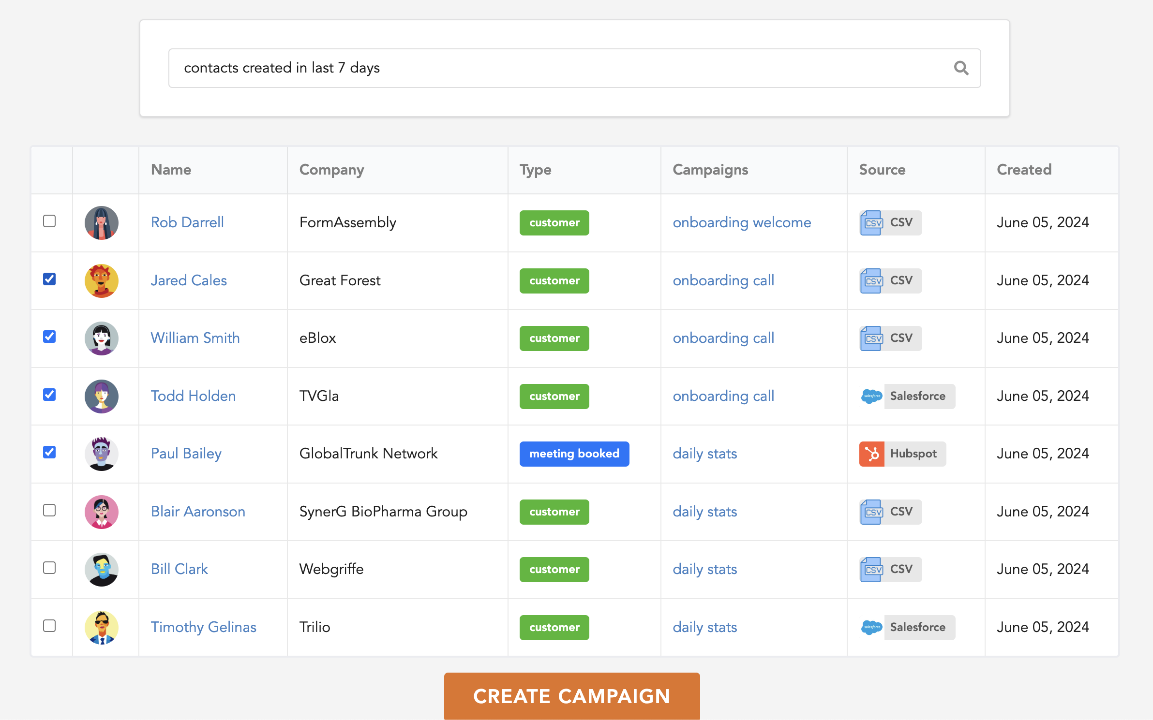The width and height of the screenshot is (1153, 720).
Task: Click Blair Aaronson's CSV source icon
Action: coord(871,512)
